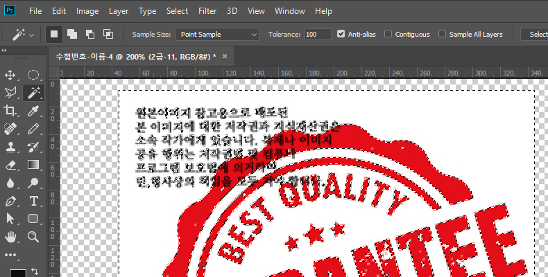Select the Horizontal Type tool
Screen dimensions: 548x277
[x=33, y=202]
